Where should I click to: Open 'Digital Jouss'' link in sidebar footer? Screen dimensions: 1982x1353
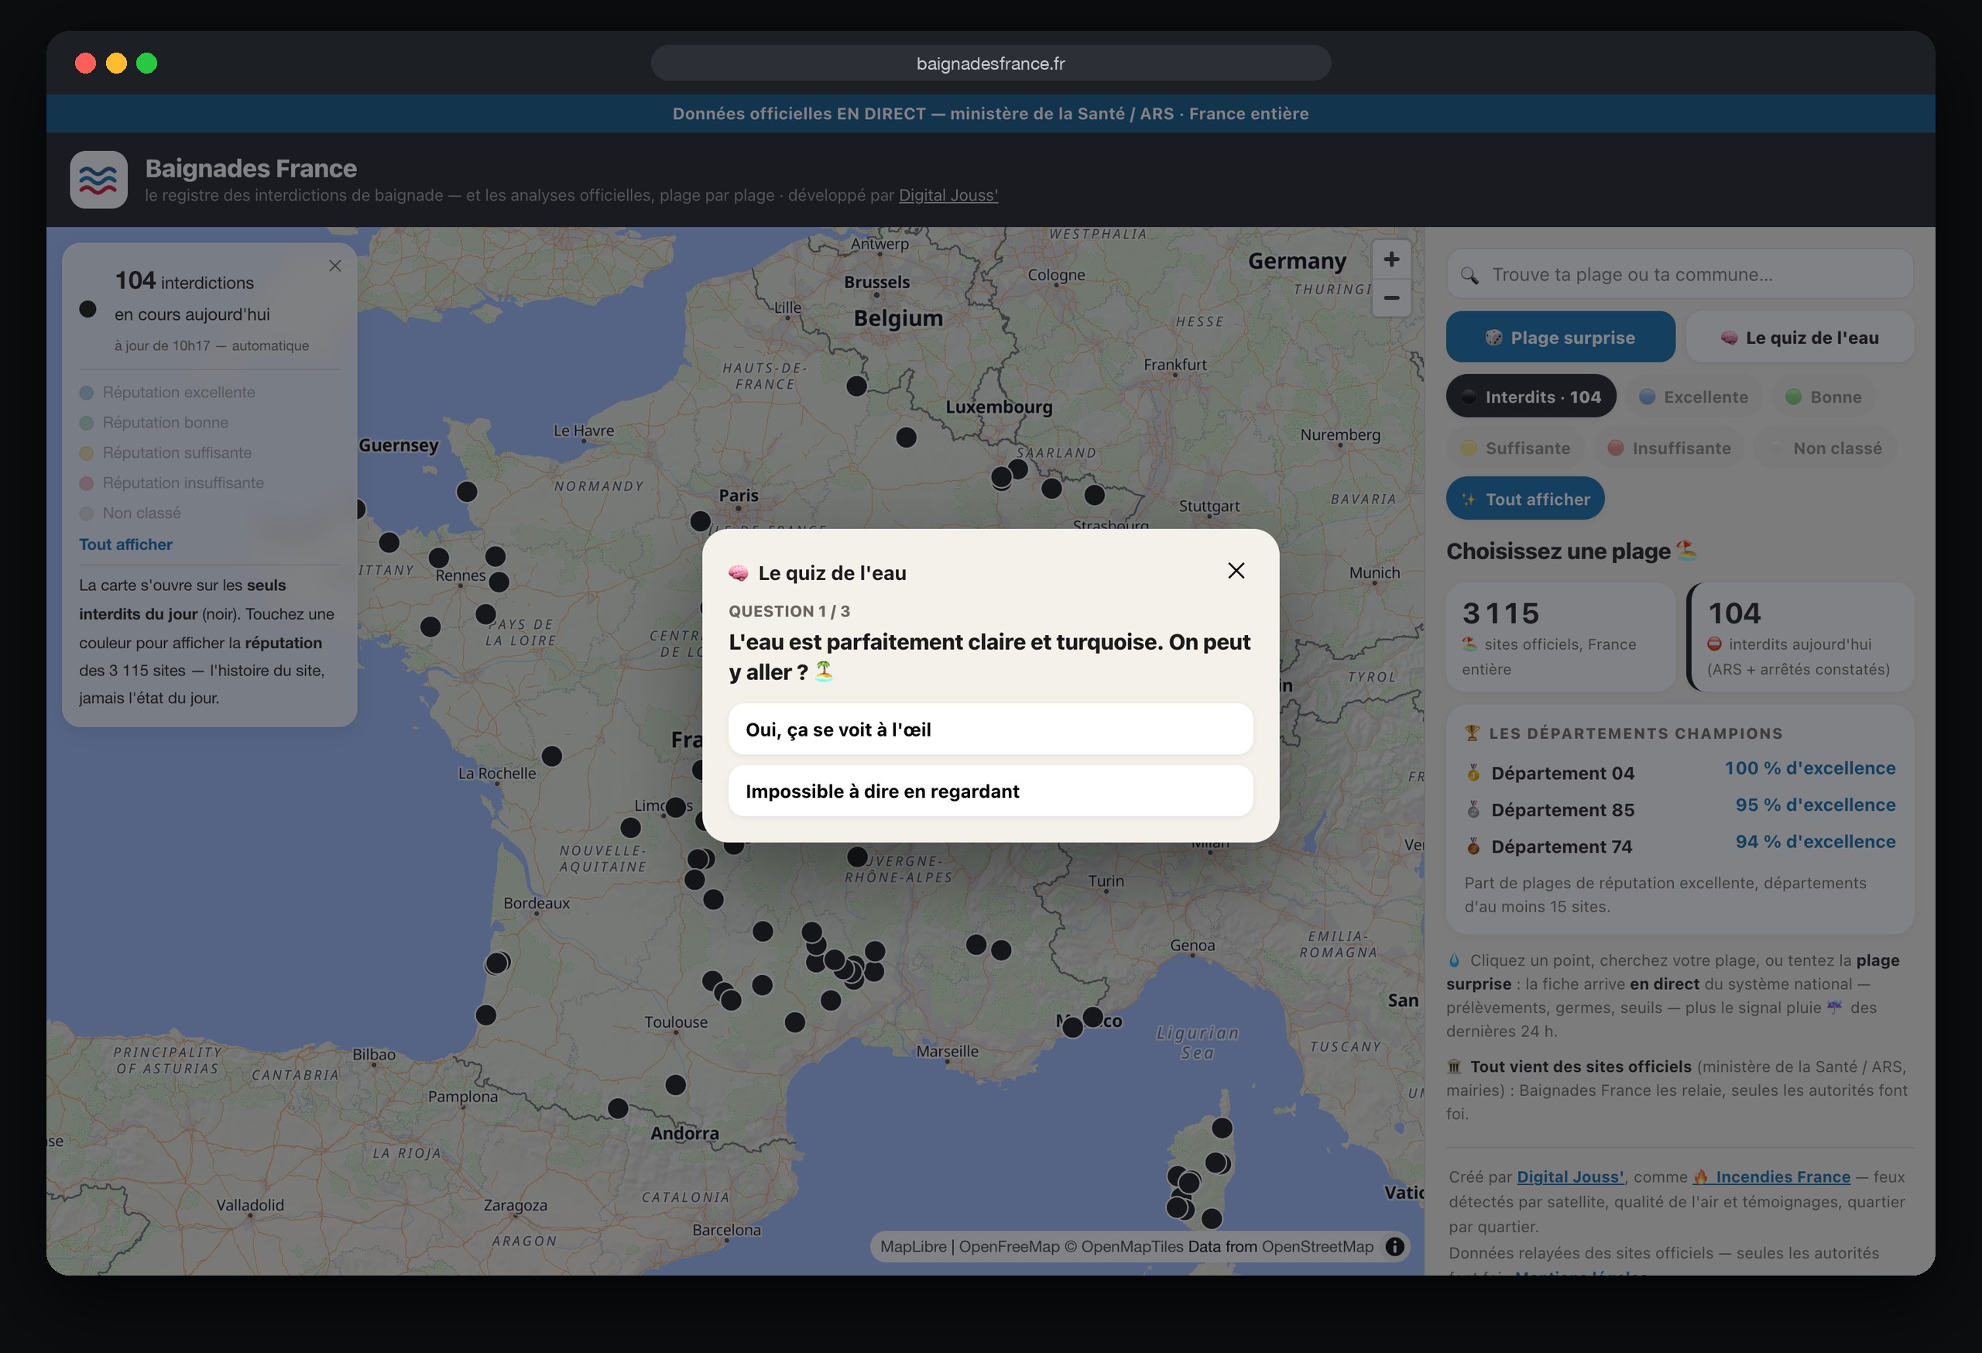(1570, 1176)
